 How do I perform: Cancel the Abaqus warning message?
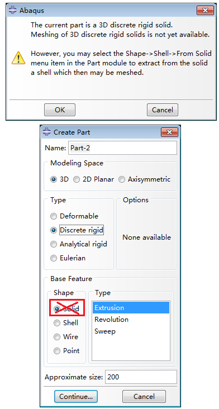tap(163, 110)
